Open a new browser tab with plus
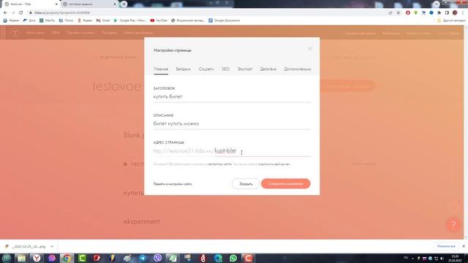The height and width of the screenshot is (263, 468). click(124, 4)
